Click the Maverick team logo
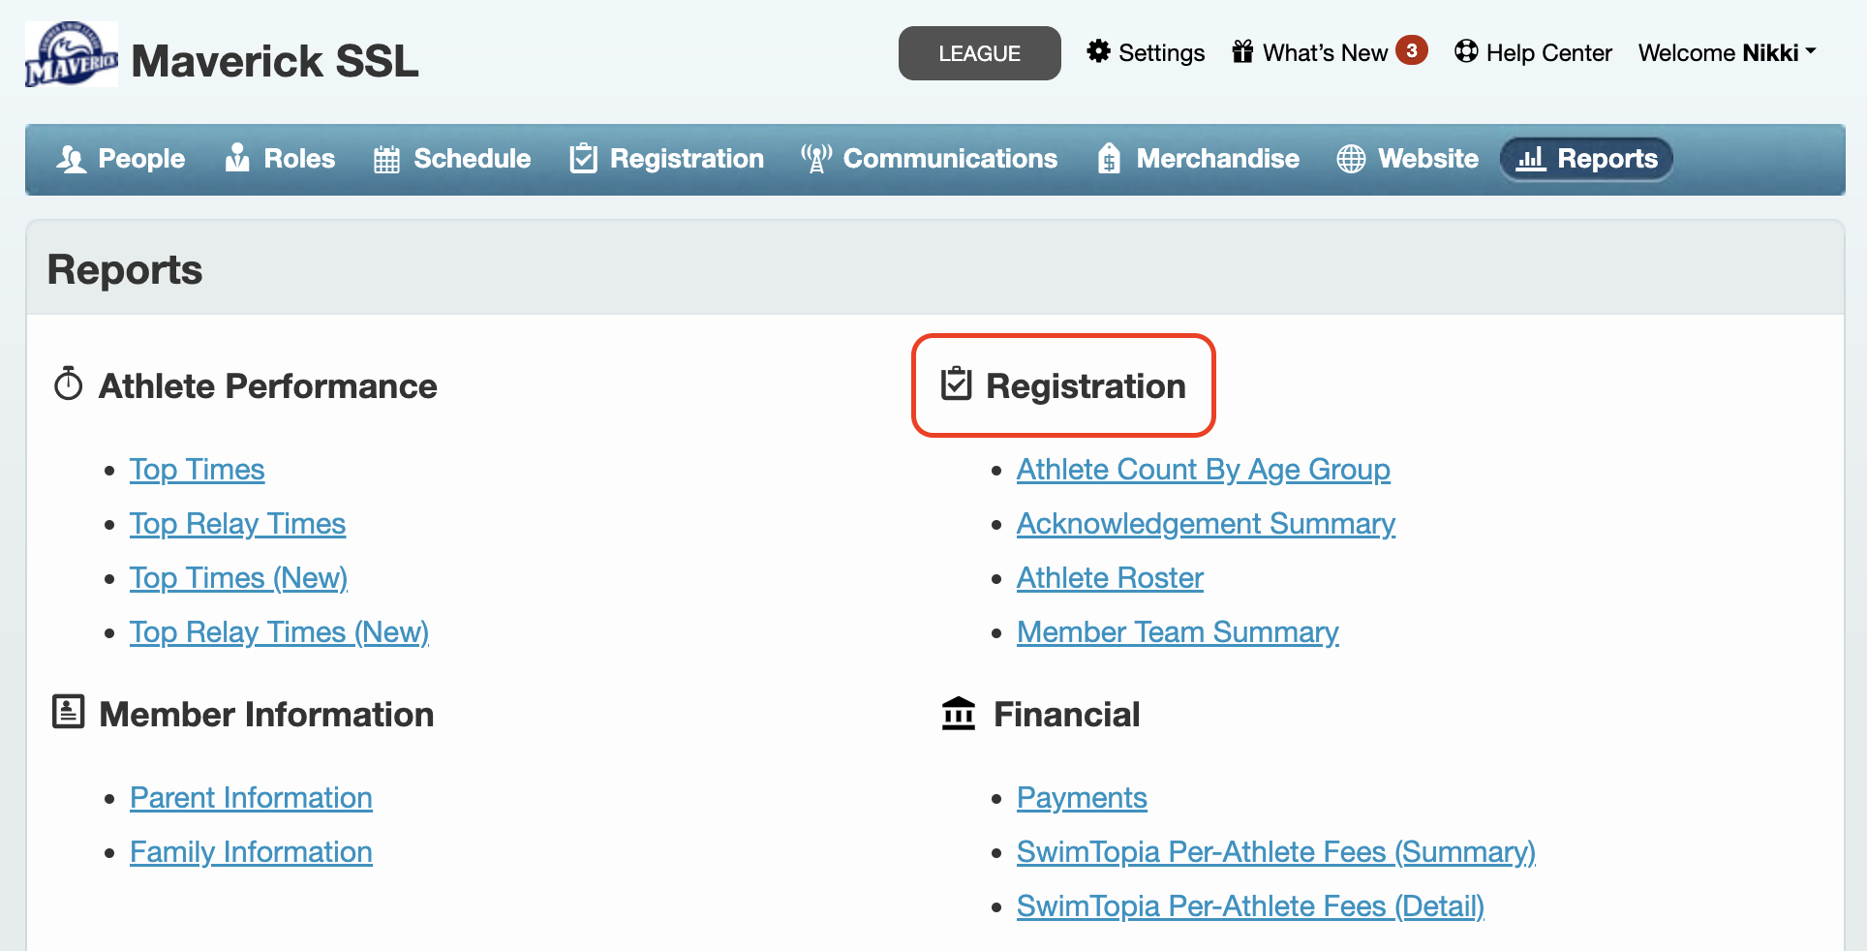 click(x=72, y=54)
